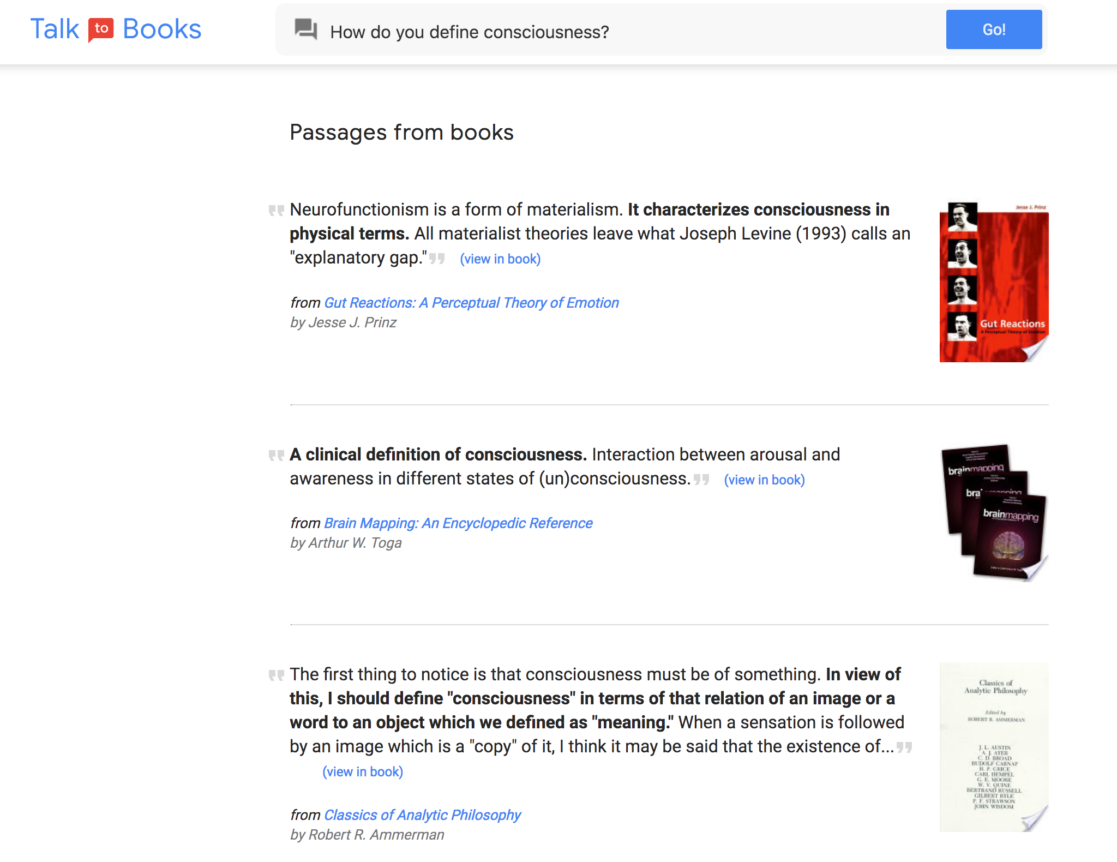Open the Classics of Analytic Philosophy title link
Screen dimensions: 1117x862
tap(423, 815)
